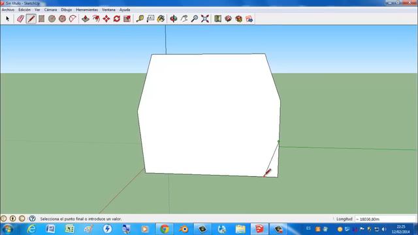
Task: Open Excel from the taskbar
Action: pos(70,229)
